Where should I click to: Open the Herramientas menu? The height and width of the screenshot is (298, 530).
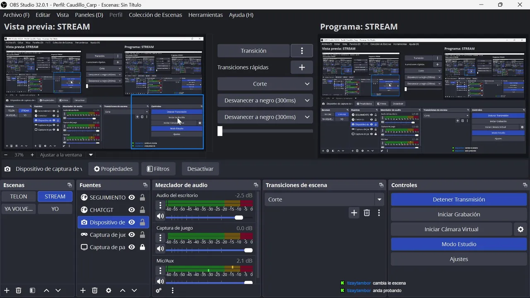click(x=205, y=15)
